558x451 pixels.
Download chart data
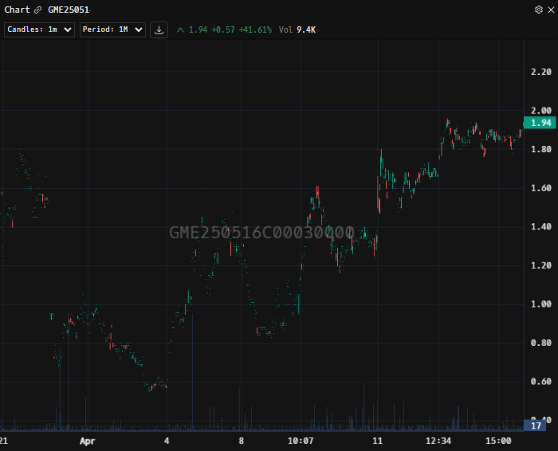click(x=159, y=29)
